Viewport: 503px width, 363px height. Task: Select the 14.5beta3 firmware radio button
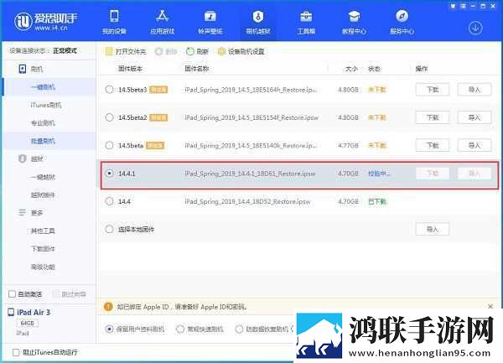109,90
